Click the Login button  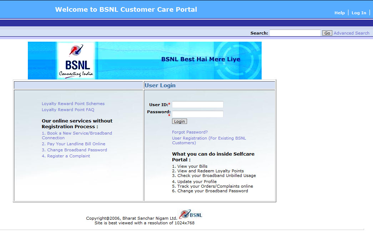pos(180,121)
